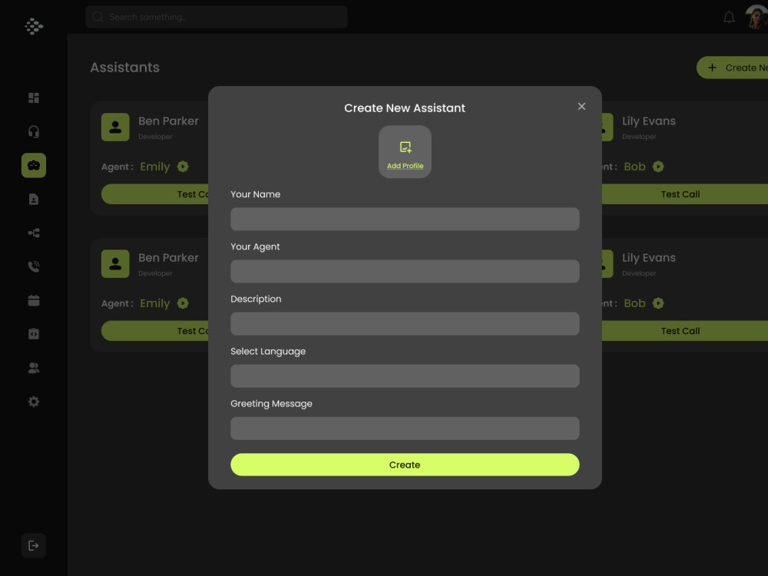The height and width of the screenshot is (576, 768).
Task: Open the headset support icon in sidebar
Action: point(34,132)
